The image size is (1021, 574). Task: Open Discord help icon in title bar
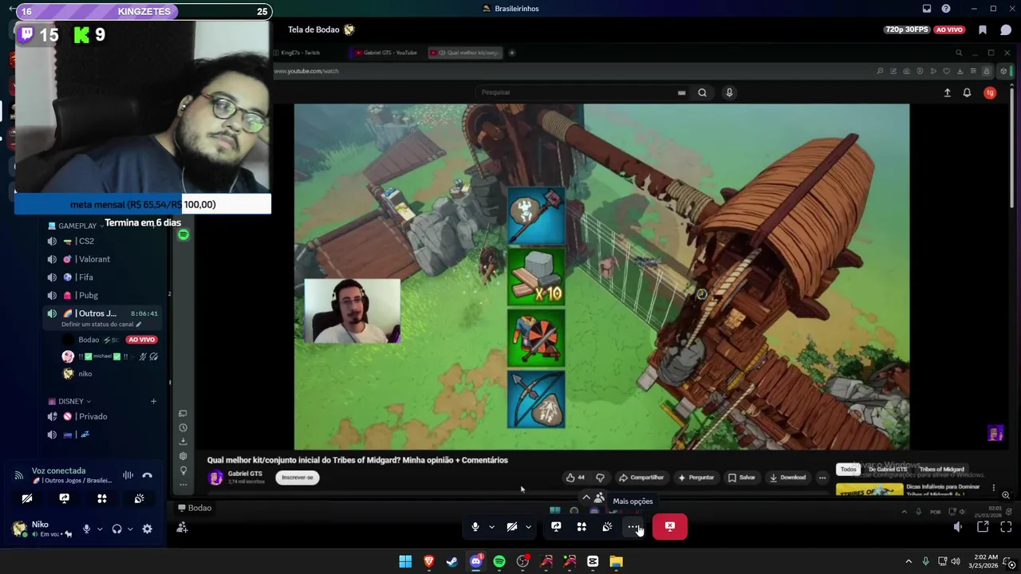click(946, 9)
